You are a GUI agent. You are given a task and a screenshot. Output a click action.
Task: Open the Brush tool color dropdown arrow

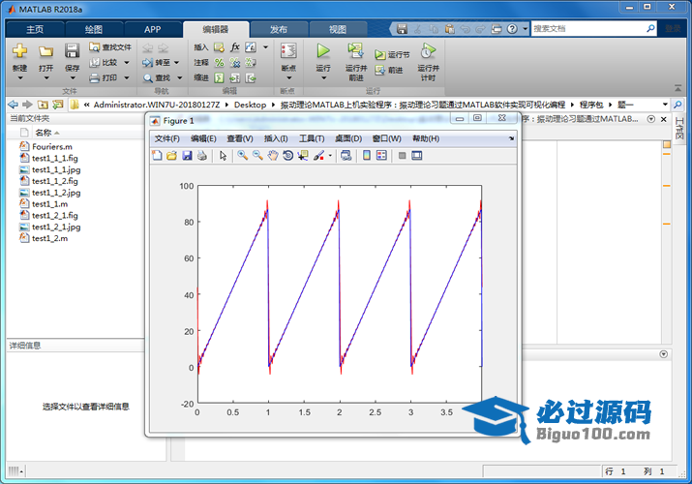[330, 155]
